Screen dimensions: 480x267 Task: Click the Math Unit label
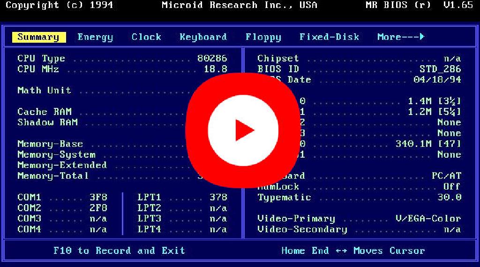(45, 91)
